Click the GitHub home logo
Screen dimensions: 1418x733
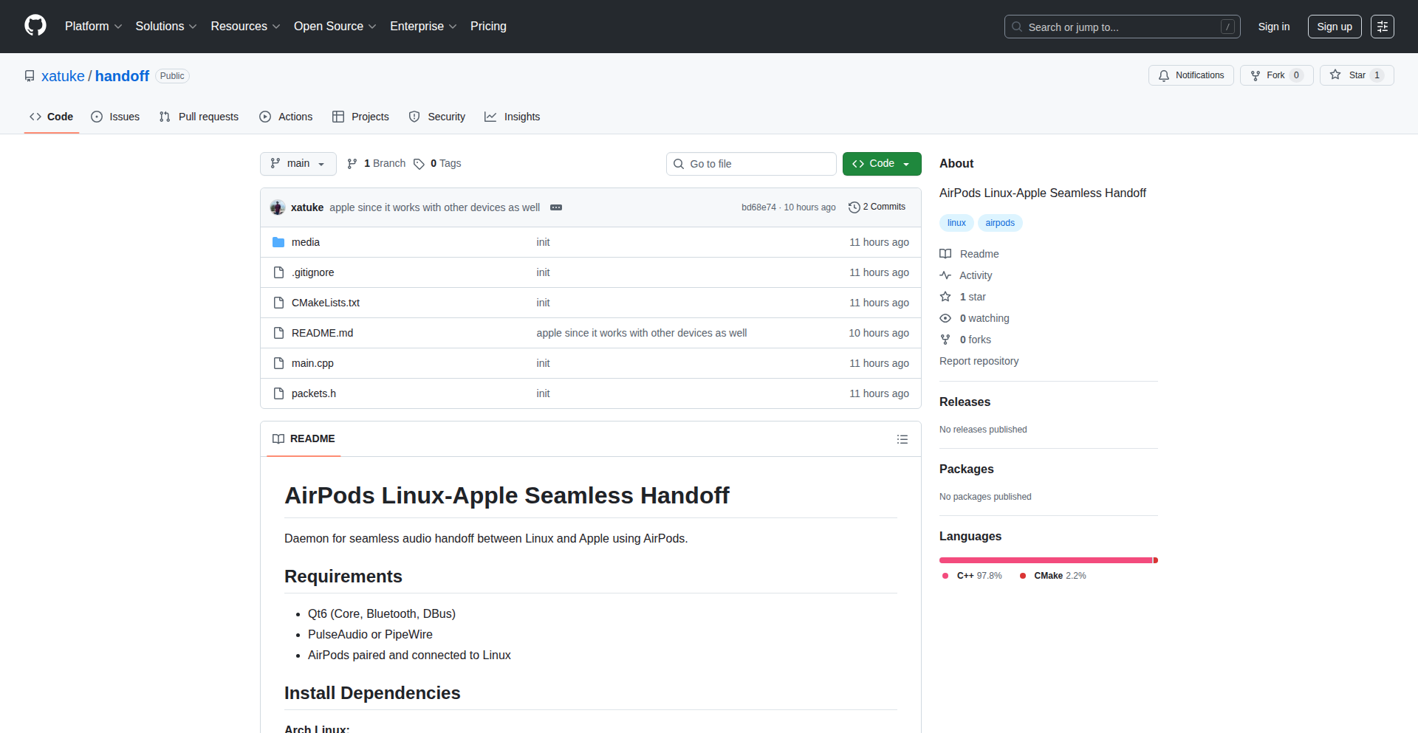pyautogui.click(x=34, y=26)
